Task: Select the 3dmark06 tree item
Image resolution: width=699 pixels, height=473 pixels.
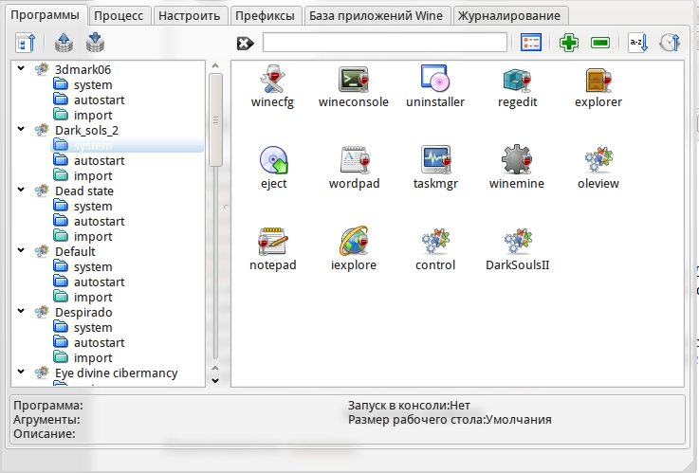Action: click(83, 69)
